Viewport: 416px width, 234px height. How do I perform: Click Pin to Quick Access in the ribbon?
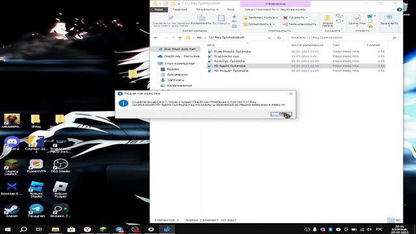170,20
